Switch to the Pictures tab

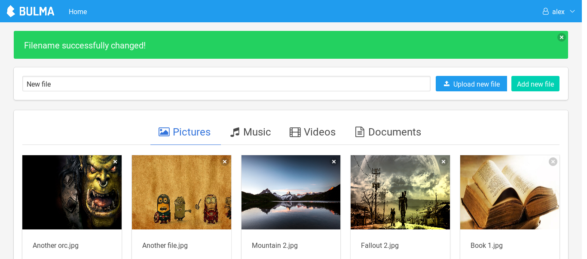pos(185,132)
